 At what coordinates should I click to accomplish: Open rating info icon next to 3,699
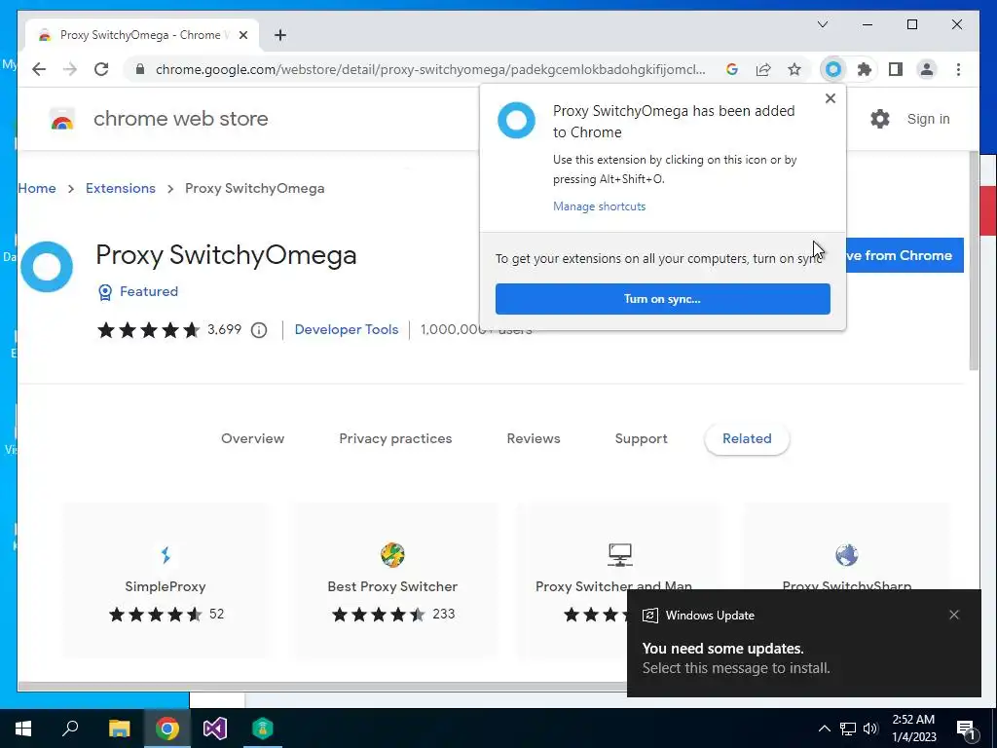pos(259,330)
